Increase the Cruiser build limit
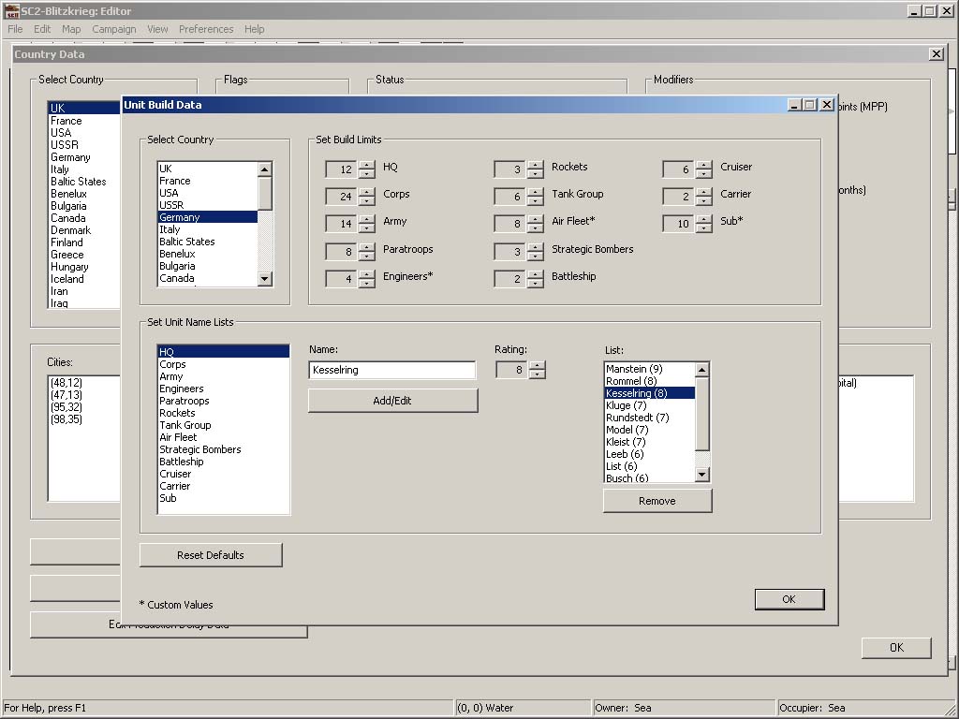The image size is (959, 719). pyautogui.click(x=703, y=165)
